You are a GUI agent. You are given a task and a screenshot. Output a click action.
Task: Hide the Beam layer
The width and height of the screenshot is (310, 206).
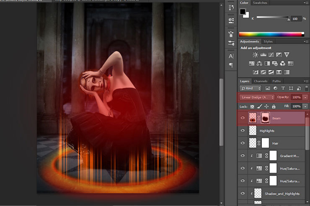243,118
